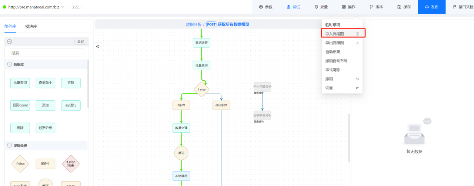Click the 操作 operations toolbar menu

348,7
